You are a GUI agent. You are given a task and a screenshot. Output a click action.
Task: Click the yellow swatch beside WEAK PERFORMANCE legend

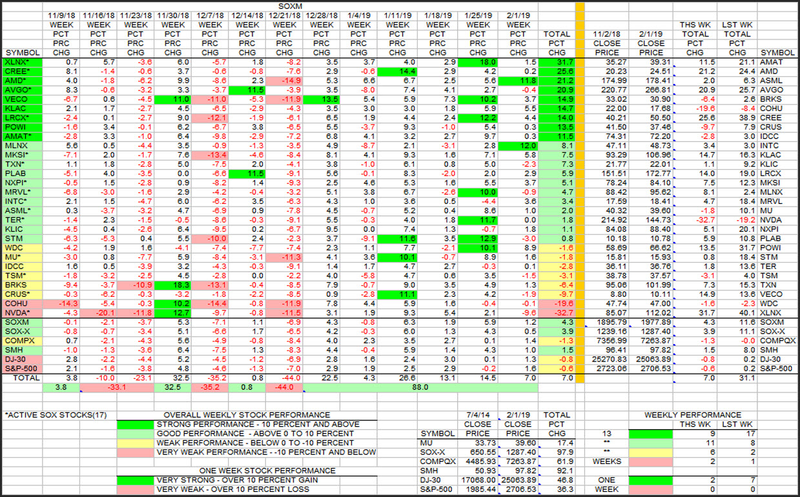pyautogui.click(x=135, y=443)
